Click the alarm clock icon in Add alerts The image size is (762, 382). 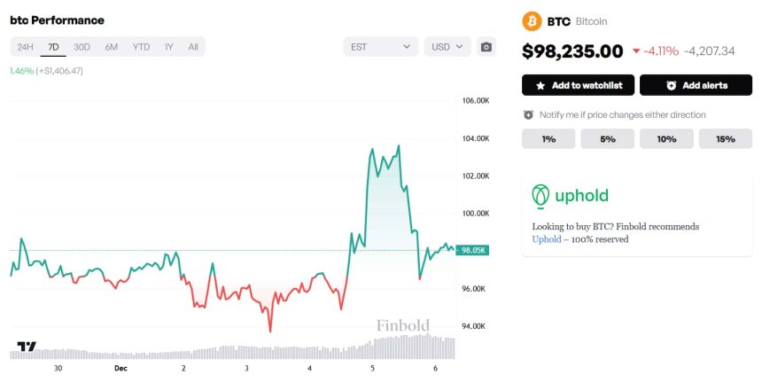pyautogui.click(x=672, y=85)
